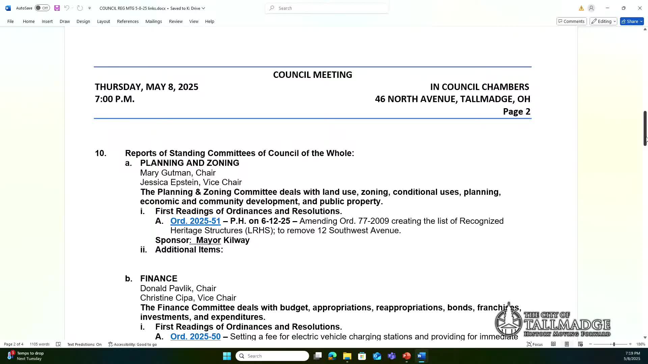648x364 pixels.
Task: Expand Customize Quick Access Toolbar arrow
Action: (89, 8)
